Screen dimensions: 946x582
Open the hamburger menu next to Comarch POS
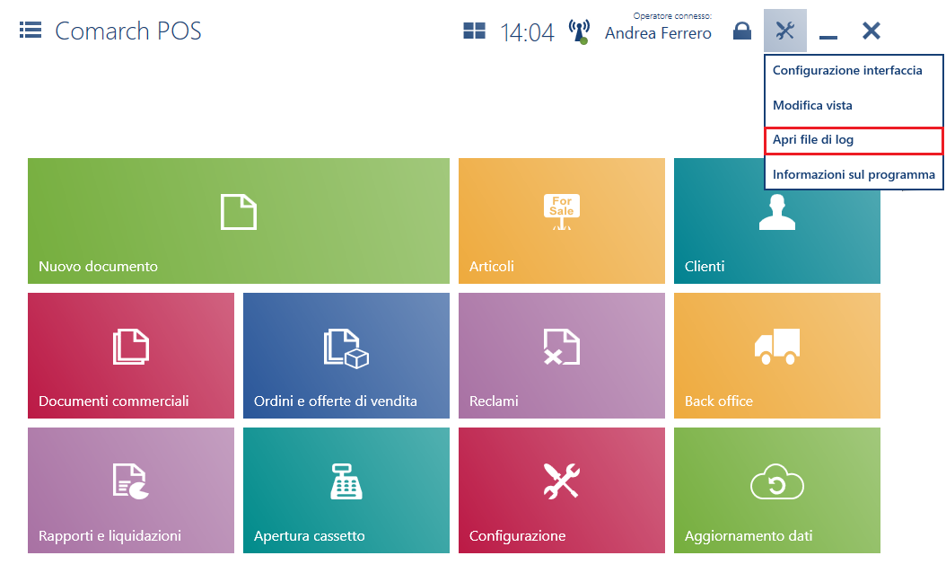click(x=31, y=31)
